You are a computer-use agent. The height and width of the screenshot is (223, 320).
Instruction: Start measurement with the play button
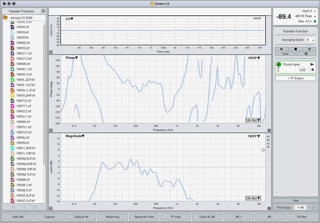point(282,49)
